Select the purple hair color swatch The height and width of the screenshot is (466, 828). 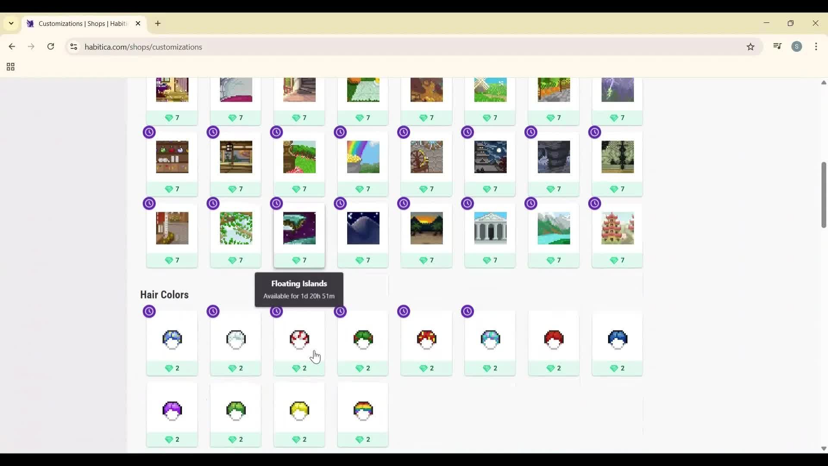click(172, 411)
